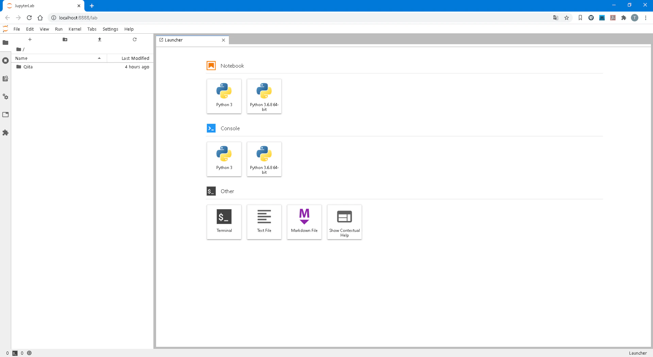Open the Tabs sidebar panel icon
The image size is (653, 357).
(5, 115)
